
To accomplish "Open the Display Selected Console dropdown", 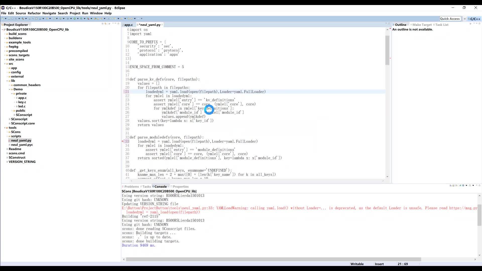I will tap(466, 185).
